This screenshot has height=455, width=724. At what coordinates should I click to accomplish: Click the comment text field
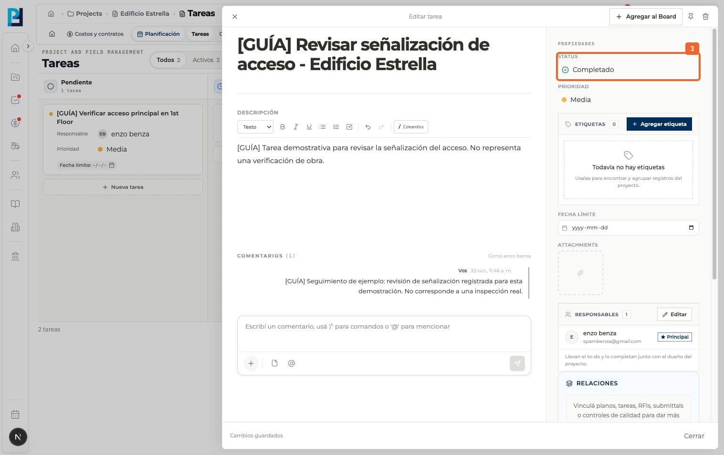(384, 333)
